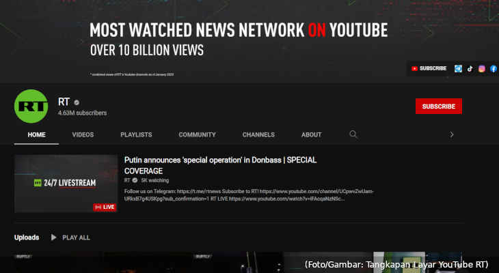
Task: Open the Facebook icon in the banner
Action: [493, 68]
